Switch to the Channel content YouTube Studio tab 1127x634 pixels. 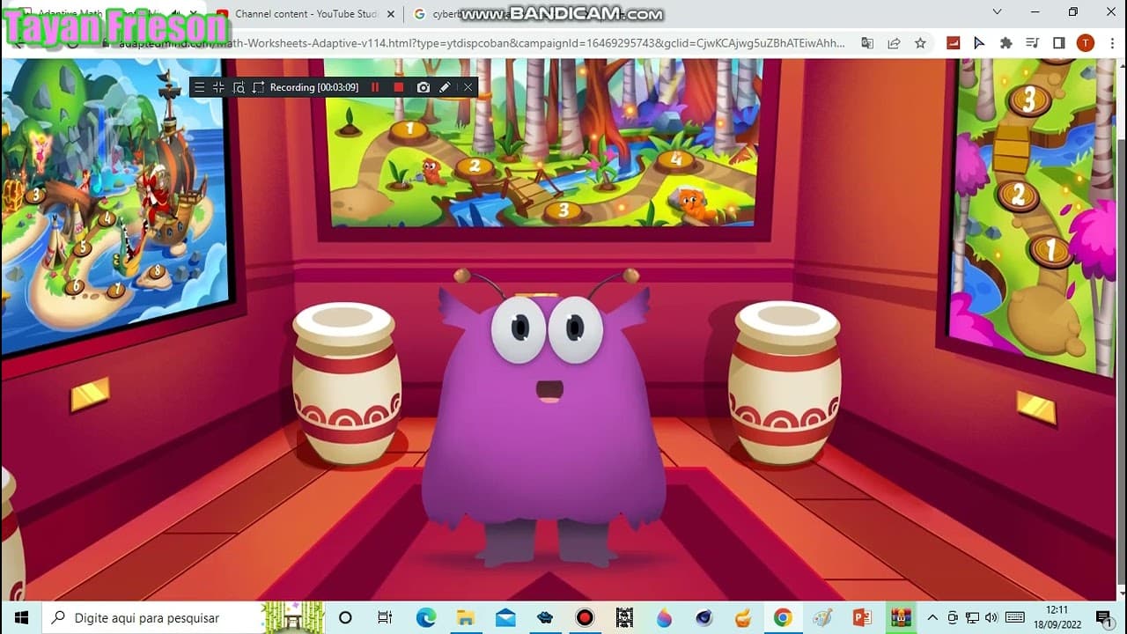306,14
